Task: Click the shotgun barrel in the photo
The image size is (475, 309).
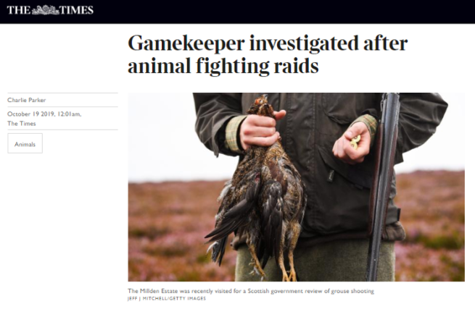Action: 383,187
